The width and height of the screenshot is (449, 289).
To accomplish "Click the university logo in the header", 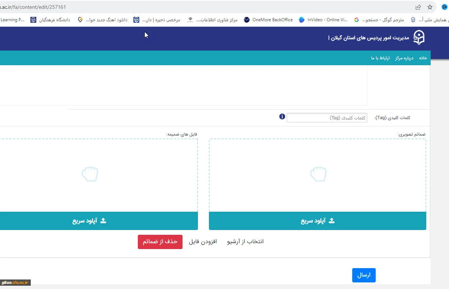I will pyautogui.click(x=419, y=38).
